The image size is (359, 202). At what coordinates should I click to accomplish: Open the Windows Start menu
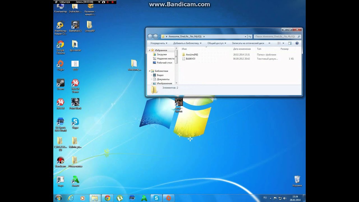click(59, 198)
